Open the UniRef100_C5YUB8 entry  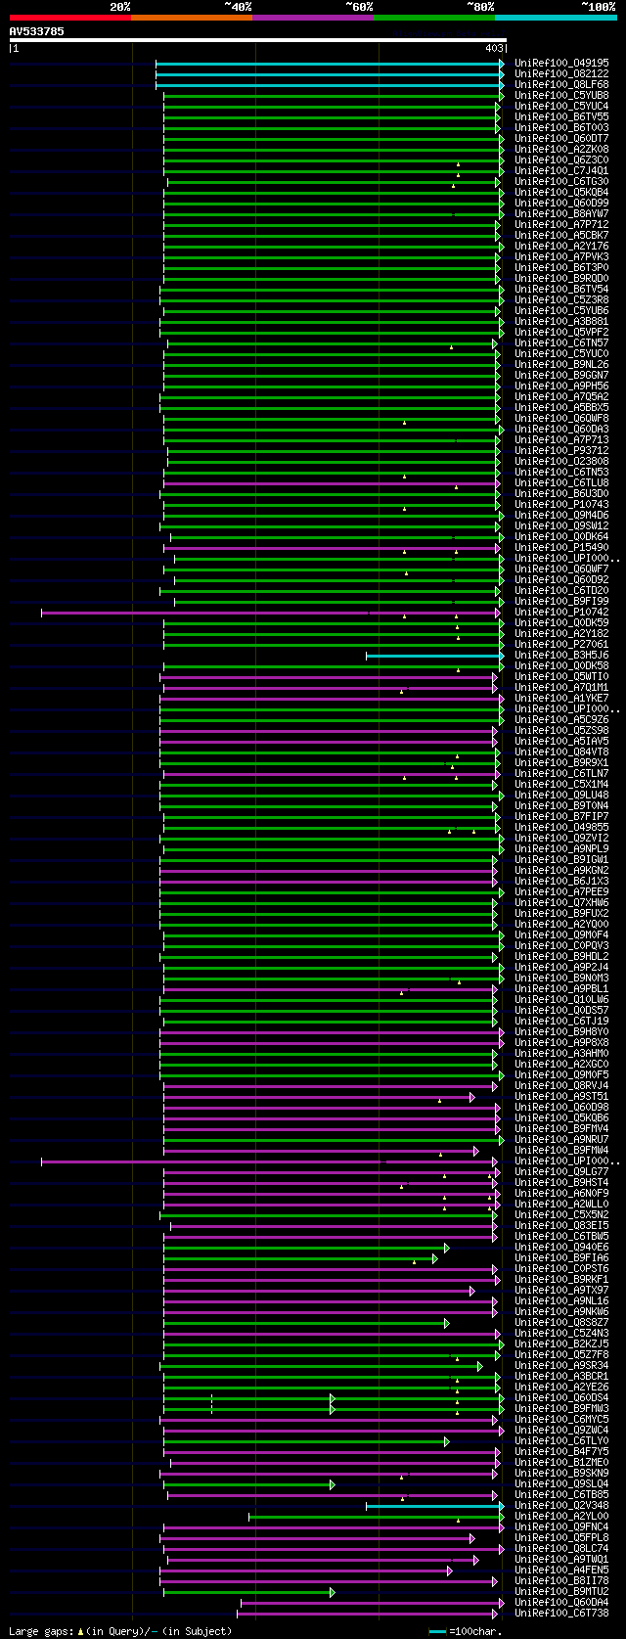(561, 95)
